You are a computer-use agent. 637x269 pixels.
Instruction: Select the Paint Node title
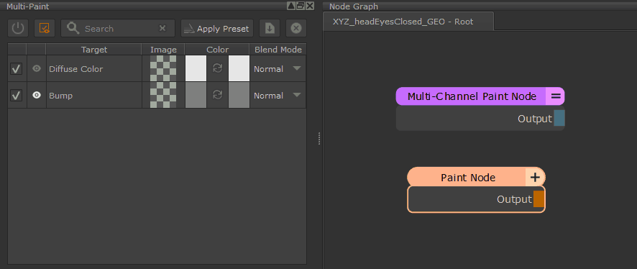coord(468,178)
